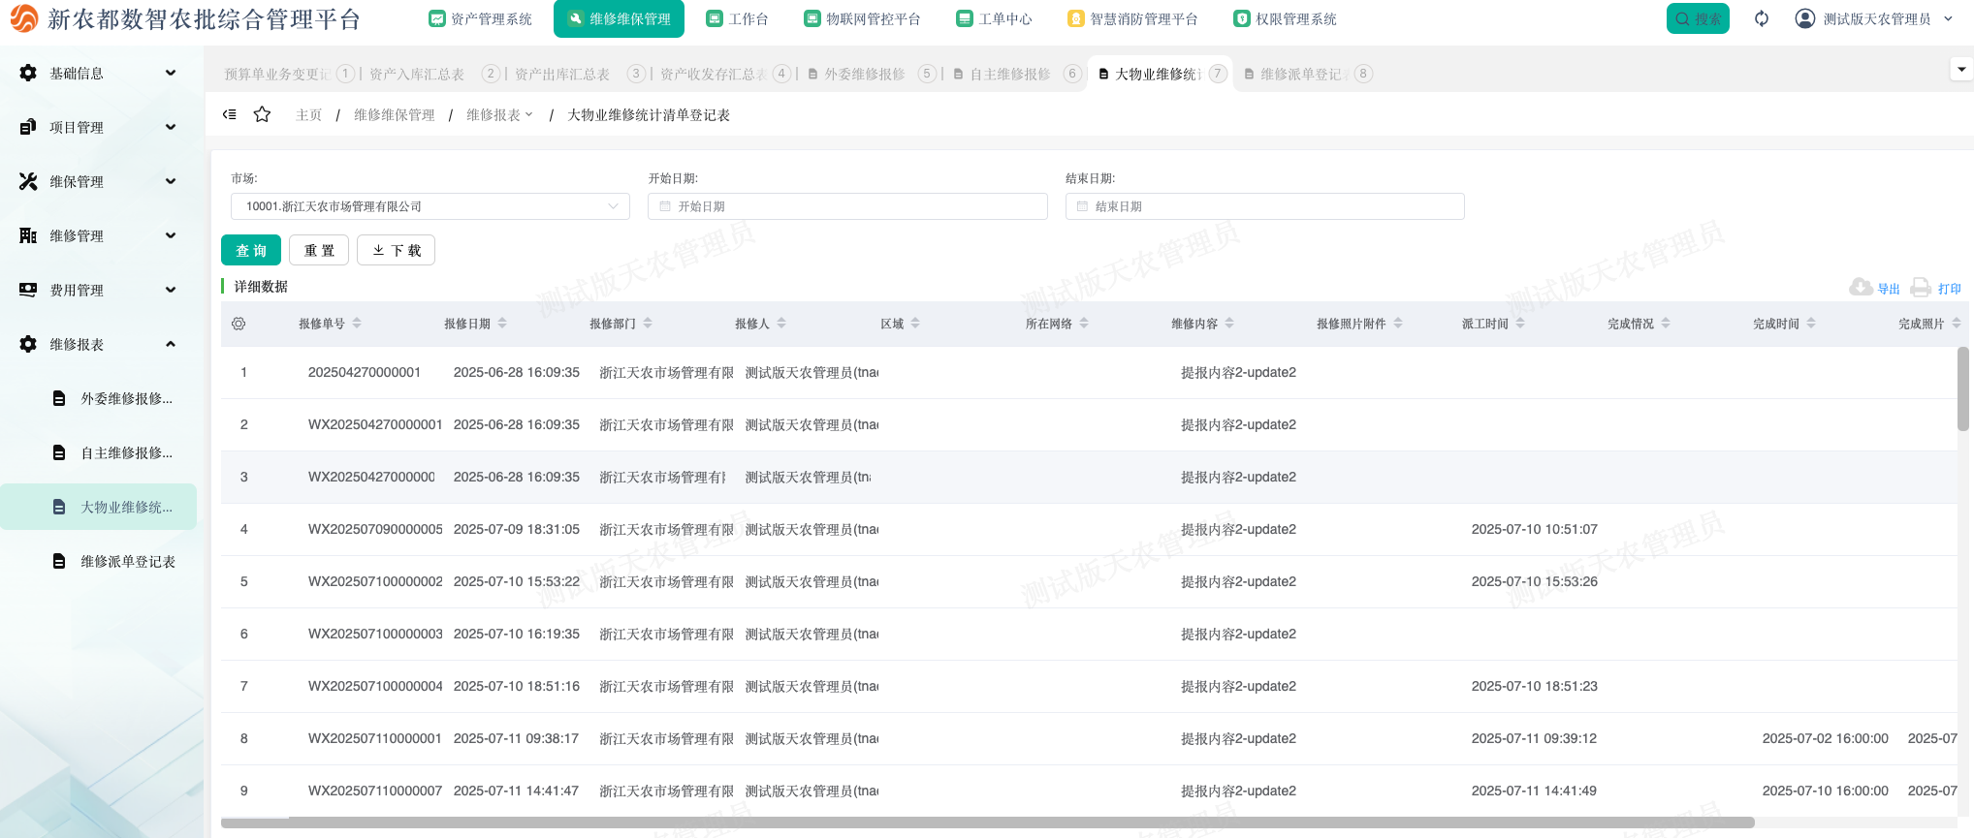Open the 开始日期 date picker field
This screenshot has height=838, width=1974.
point(846,206)
